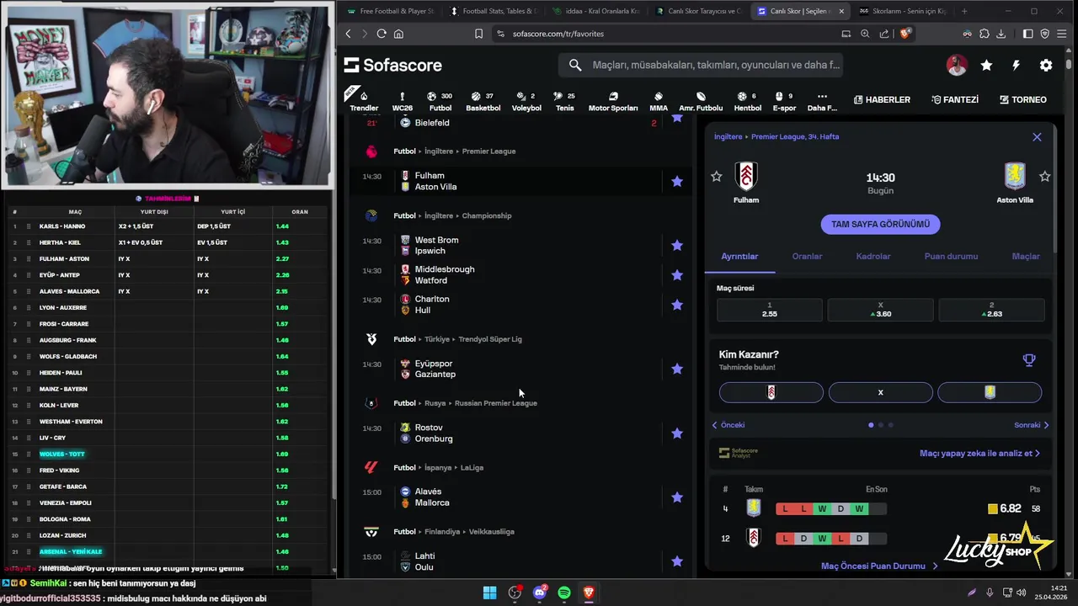Screen dimensions: 1078x606
Task: Open Trendyol Süper Lig league header
Action: click(x=490, y=339)
